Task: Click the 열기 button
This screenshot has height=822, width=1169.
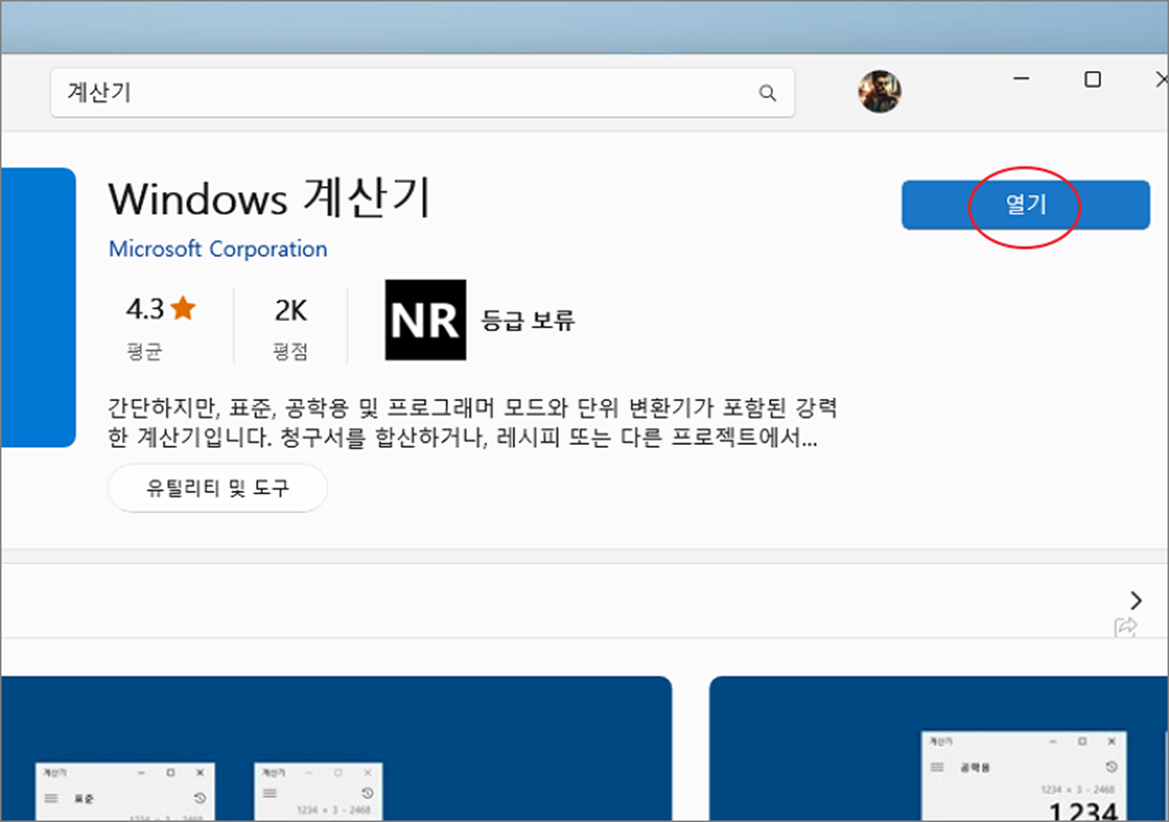Action: [x=1025, y=205]
